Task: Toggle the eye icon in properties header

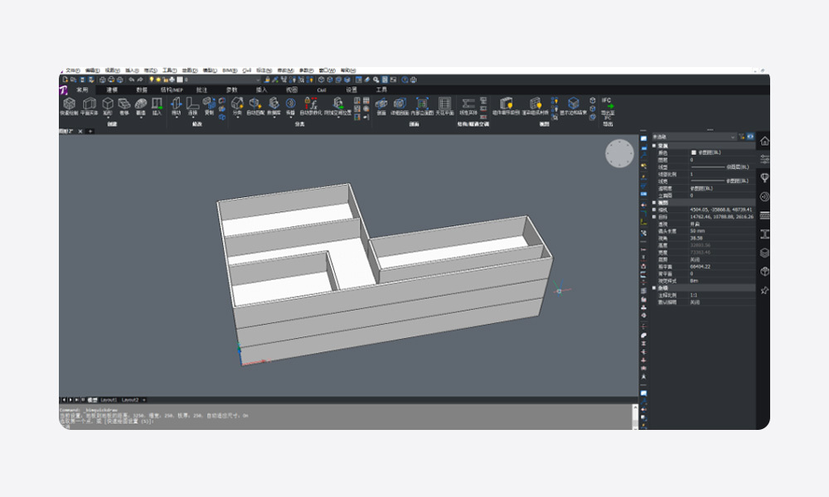Action: click(750, 137)
